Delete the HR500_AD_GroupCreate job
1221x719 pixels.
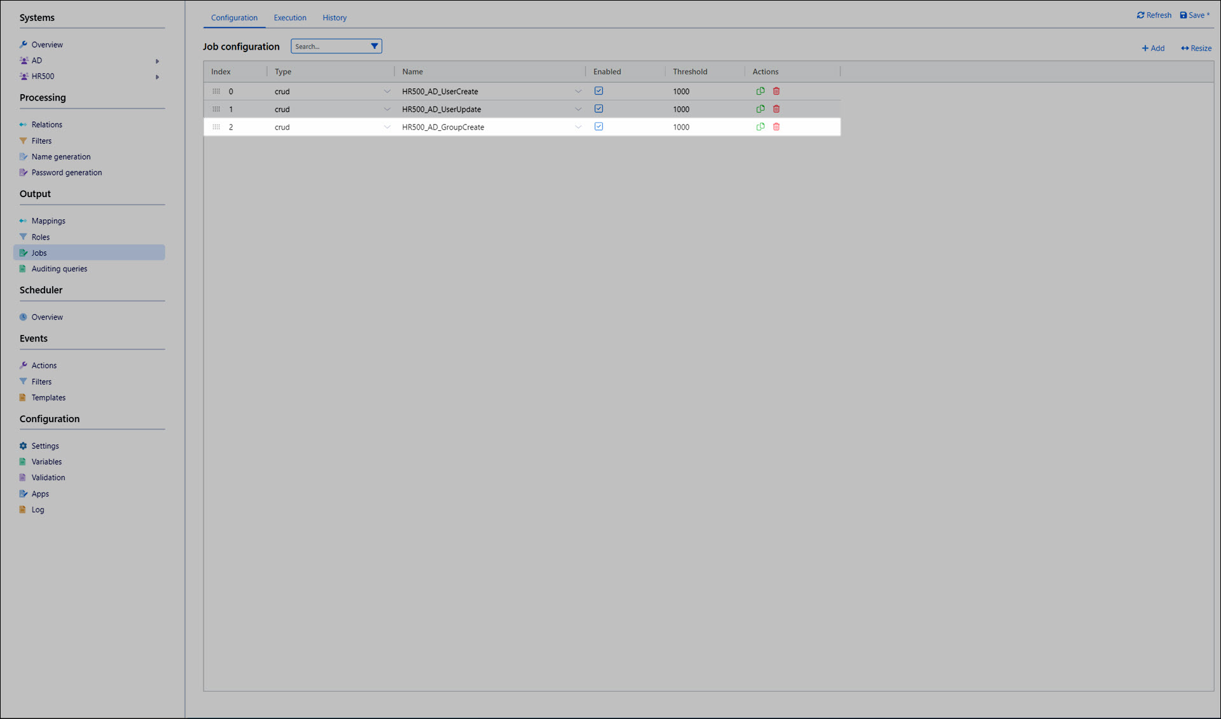776,127
